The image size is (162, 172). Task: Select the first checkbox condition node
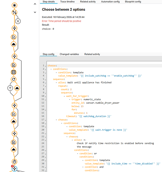(x=14, y=37)
